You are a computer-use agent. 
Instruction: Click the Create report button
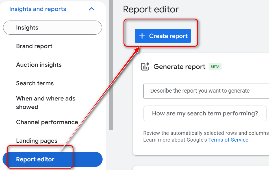[x=163, y=36]
